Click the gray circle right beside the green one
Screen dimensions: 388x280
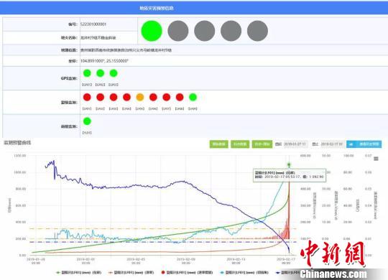pos(178,31)
